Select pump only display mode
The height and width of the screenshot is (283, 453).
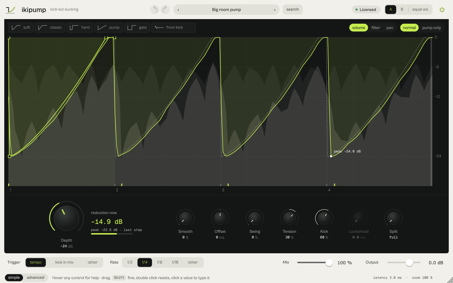tap(431, 28)
